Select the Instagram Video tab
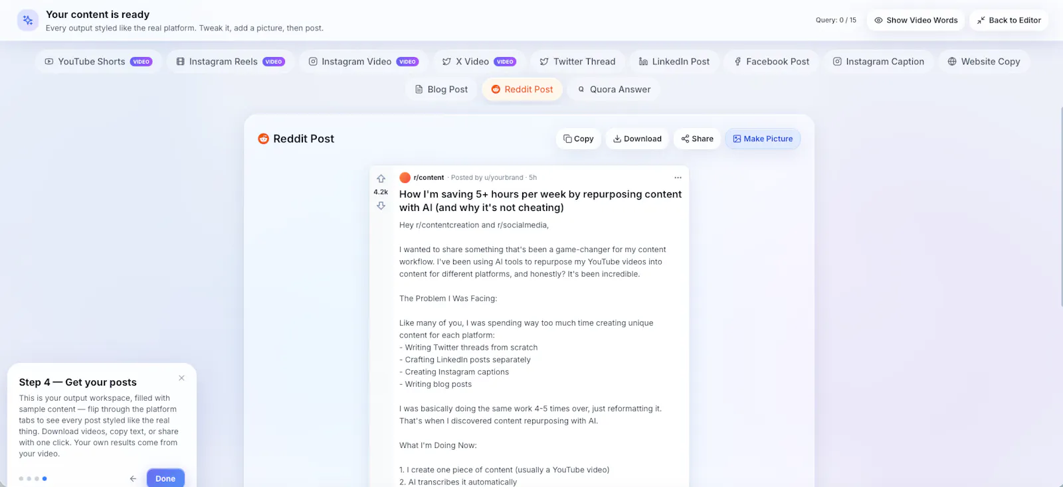1063x487 pixels. click(363, 62)
